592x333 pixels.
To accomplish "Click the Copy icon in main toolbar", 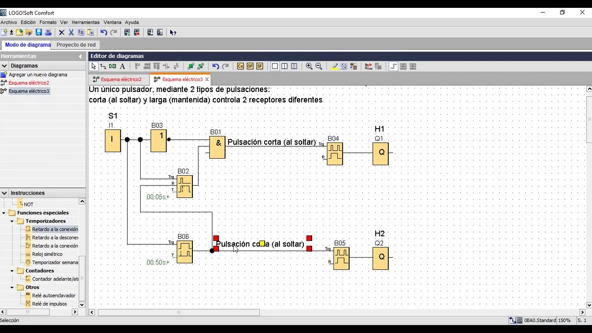I will click(81, 32).
